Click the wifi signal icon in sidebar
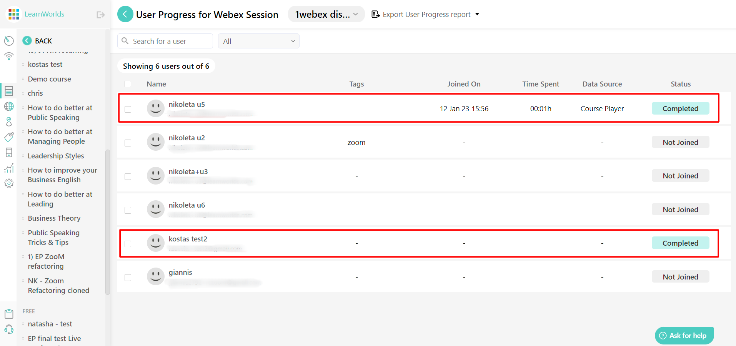 pyautogui.click(x=9, y=56)
